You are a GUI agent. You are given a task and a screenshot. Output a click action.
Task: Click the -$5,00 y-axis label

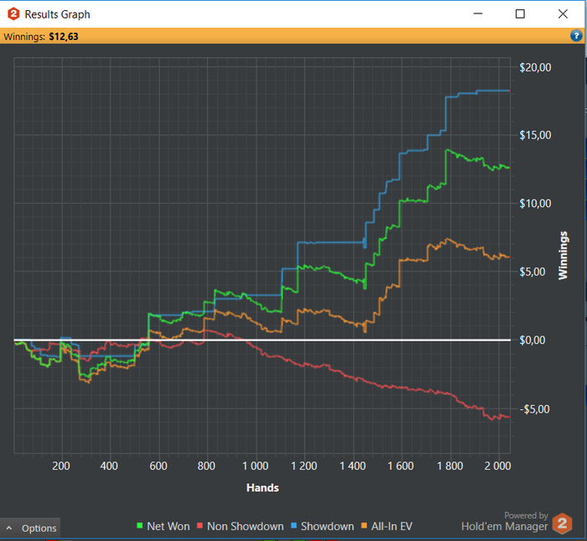[x=535, y=409]
